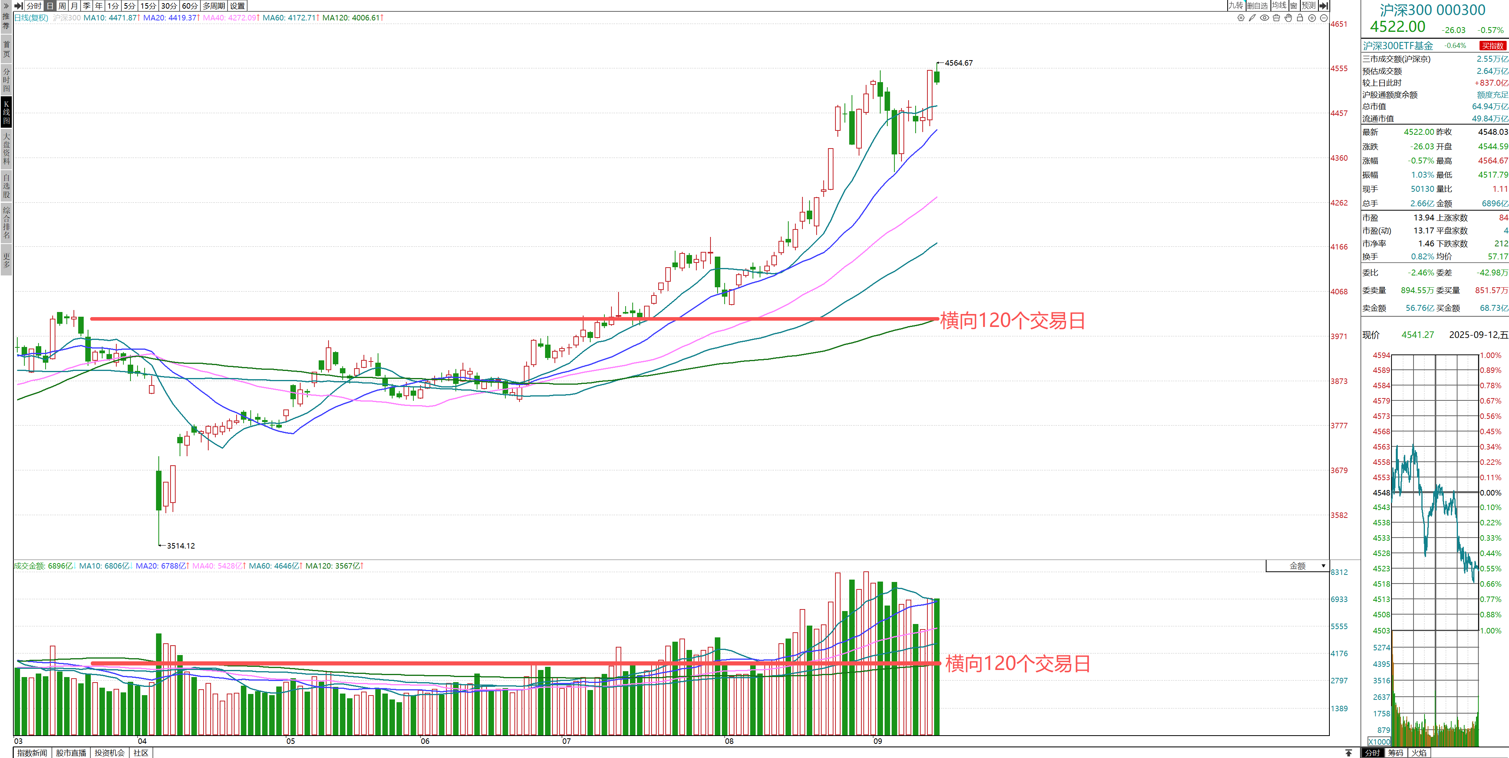This screenshot has width=1509, height=758.
Task: Click the top-left jump arrow icon
Action: point(18,6)
